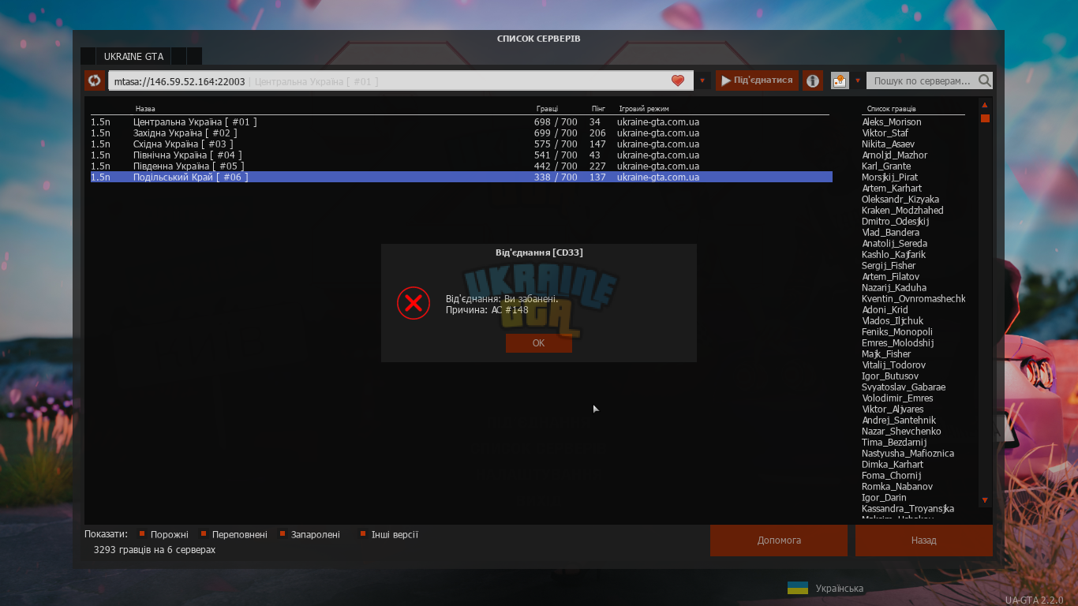Screen dimensions: 1078x606
Task: Click player Anatolij_Sereda in the list
Action: (x=894, y=243)
